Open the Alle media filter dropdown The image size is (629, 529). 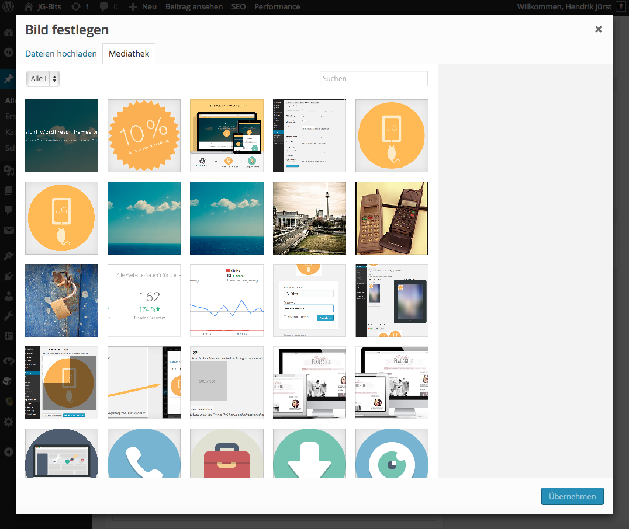(43, 79)
